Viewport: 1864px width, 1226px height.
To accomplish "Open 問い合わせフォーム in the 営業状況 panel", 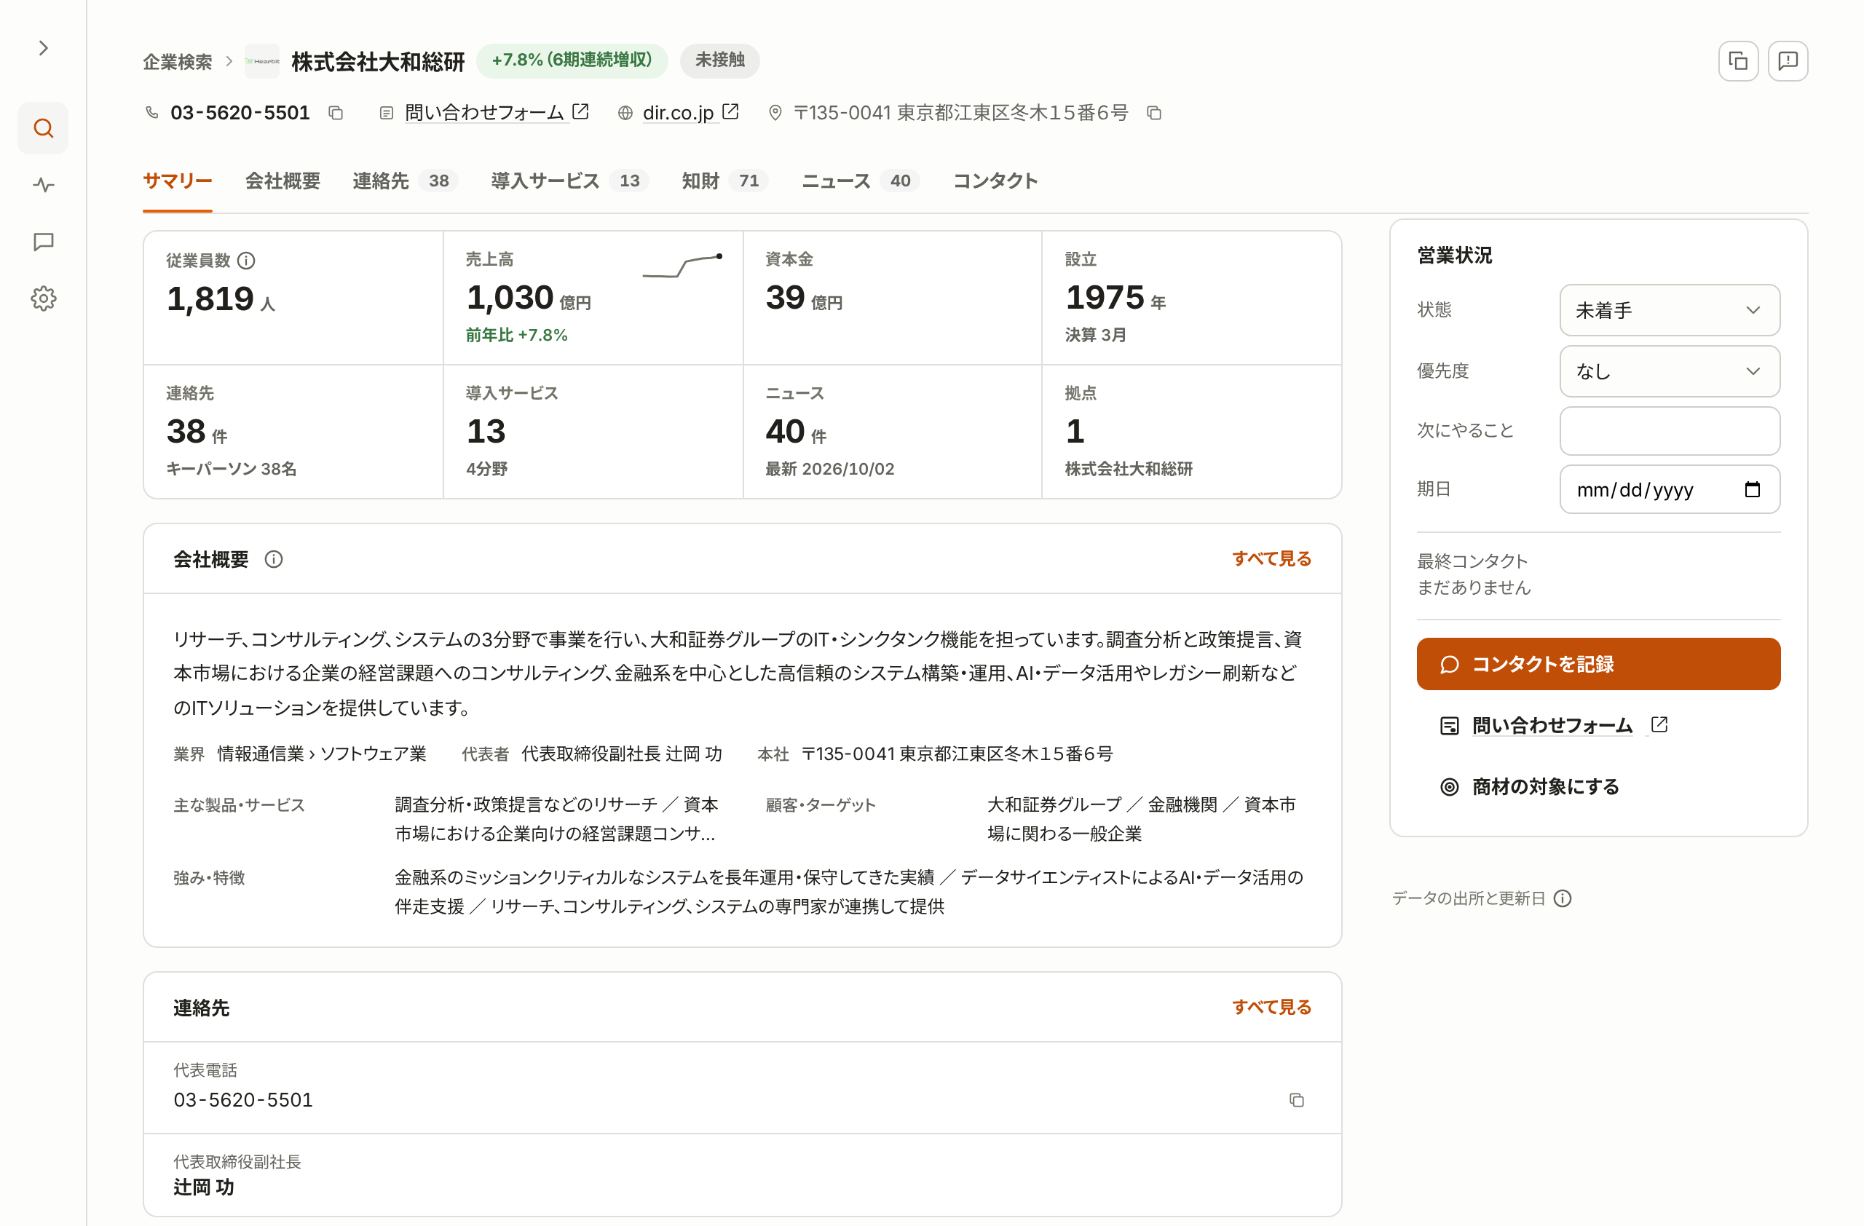I will [1554, 726].
